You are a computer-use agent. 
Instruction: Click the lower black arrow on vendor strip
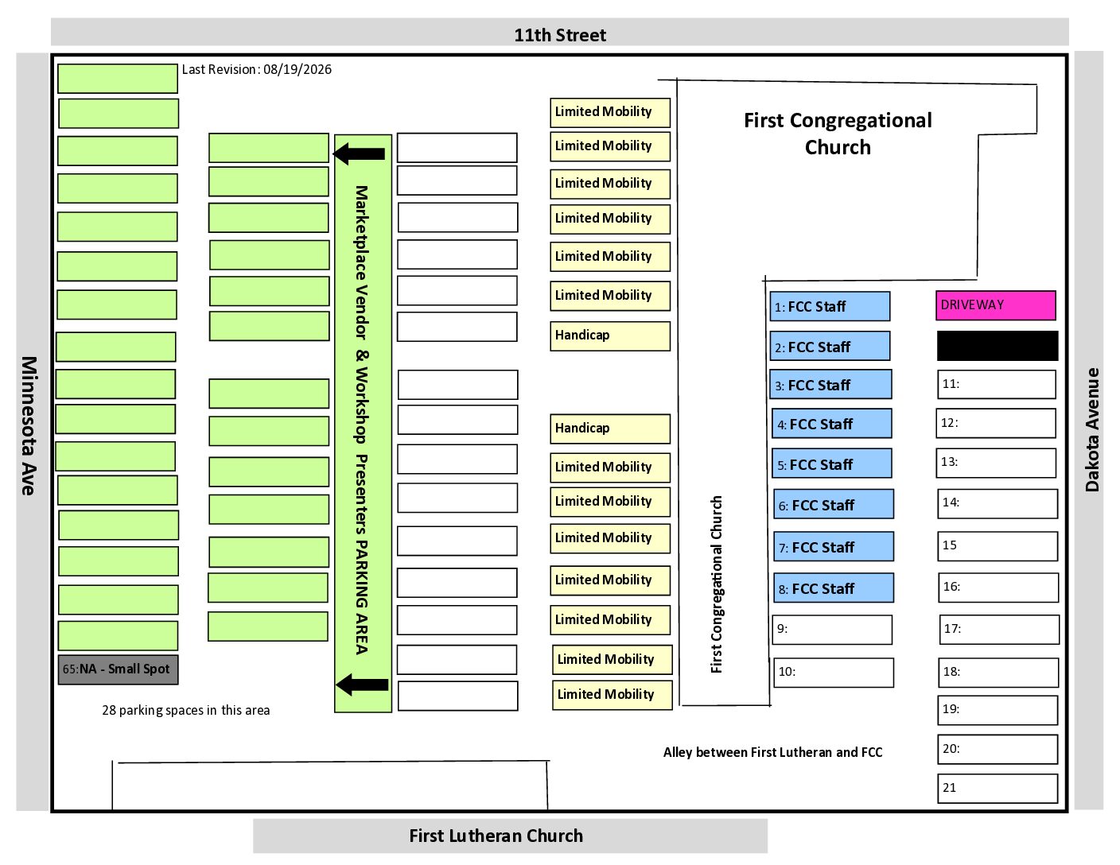(x=362, y=684)
